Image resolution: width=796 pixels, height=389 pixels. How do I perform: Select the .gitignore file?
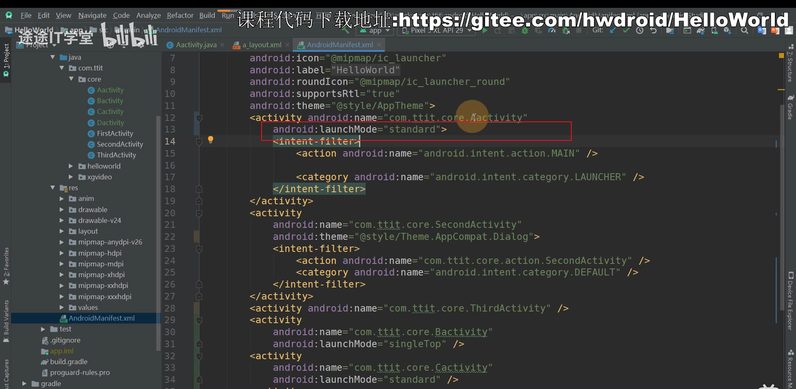[65, 340]
